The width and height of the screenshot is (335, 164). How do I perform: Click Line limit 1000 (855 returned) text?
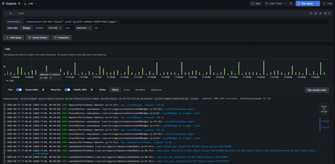(220, 99)
